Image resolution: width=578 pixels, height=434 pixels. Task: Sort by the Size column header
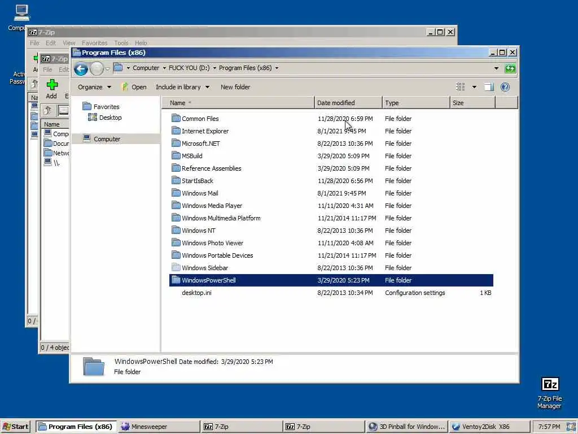472,103
